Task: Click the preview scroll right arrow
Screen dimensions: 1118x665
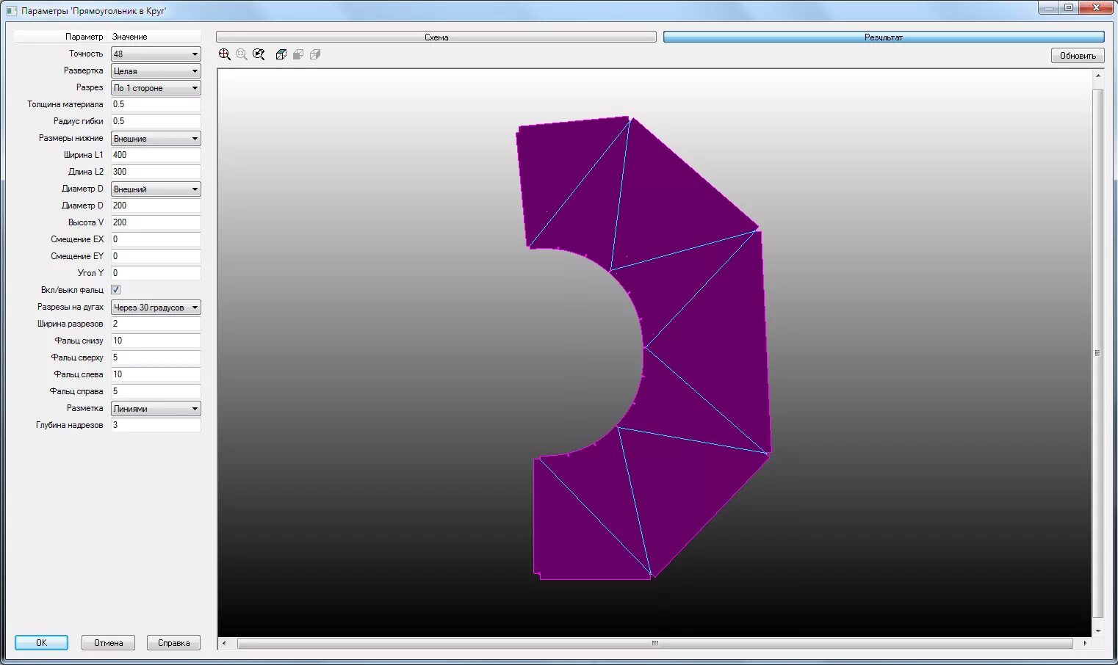Action: click(x=1085, y=644)
